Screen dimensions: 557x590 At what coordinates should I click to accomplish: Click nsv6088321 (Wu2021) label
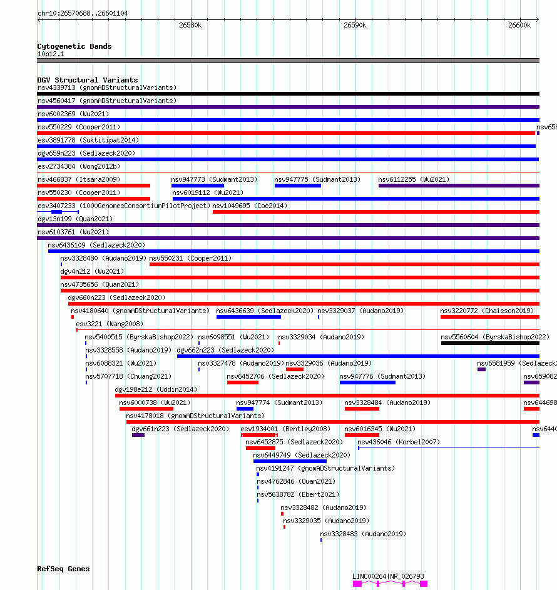click(x=121, y=364)
